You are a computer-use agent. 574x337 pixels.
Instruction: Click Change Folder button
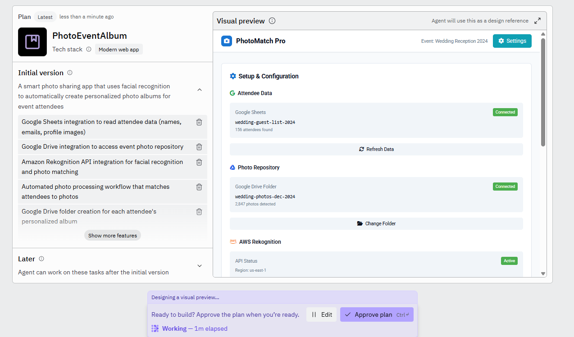pyautogui.click(x=376, y=223)
